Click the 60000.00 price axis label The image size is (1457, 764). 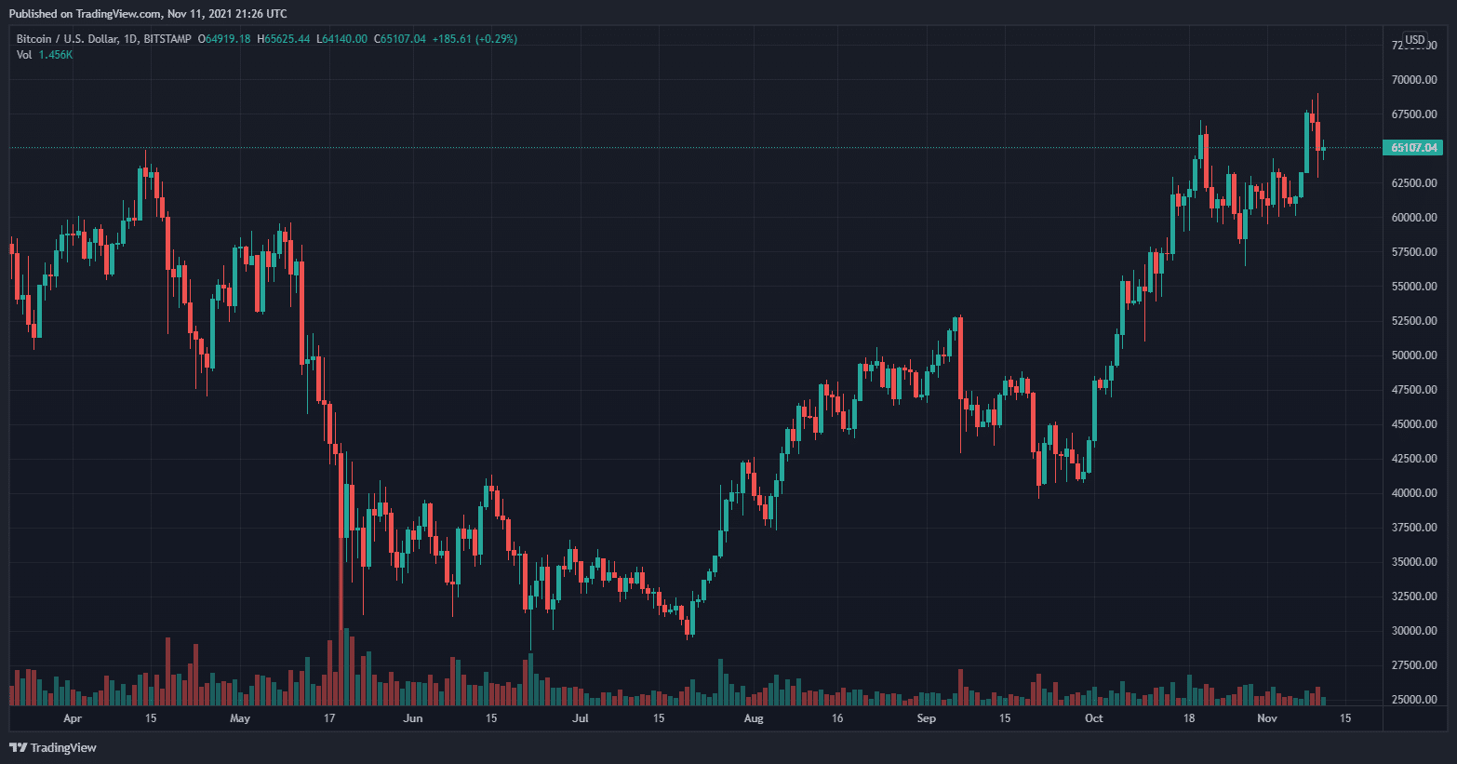click(1414, 218)
